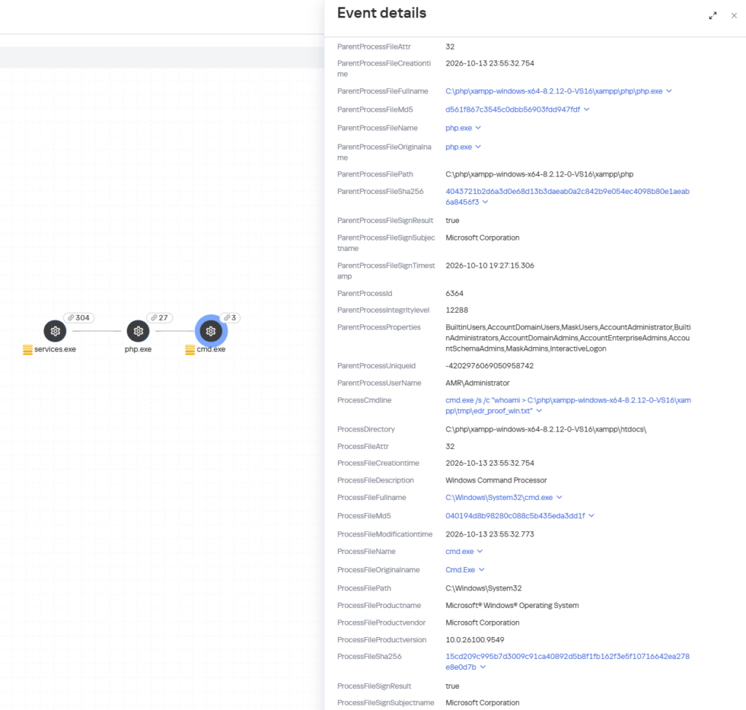
Task: Expand chevron next to C:\Windows\System32\cmd.exe
Action: click(559, 497)
